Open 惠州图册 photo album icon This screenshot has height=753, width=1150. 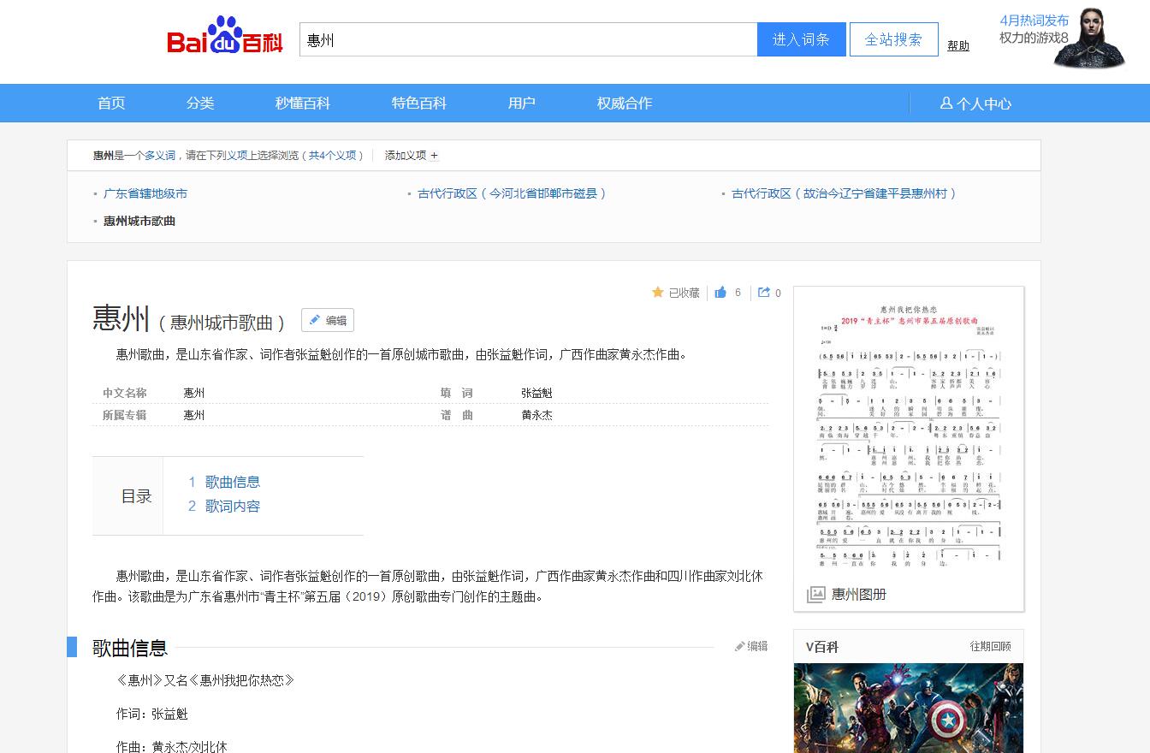coord(816,594)
